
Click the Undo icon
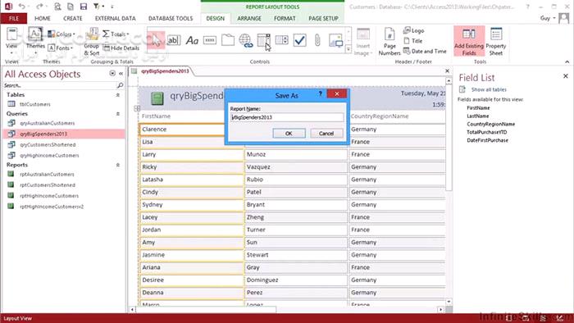click(22, 7)
